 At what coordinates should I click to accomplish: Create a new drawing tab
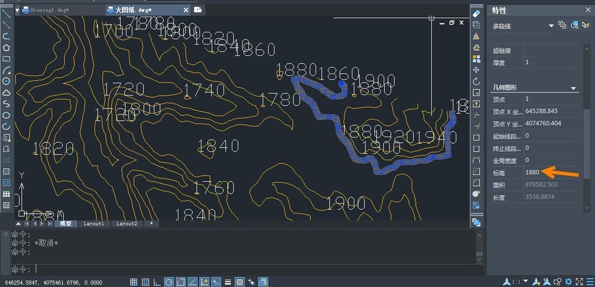click(x=198, y=10)
